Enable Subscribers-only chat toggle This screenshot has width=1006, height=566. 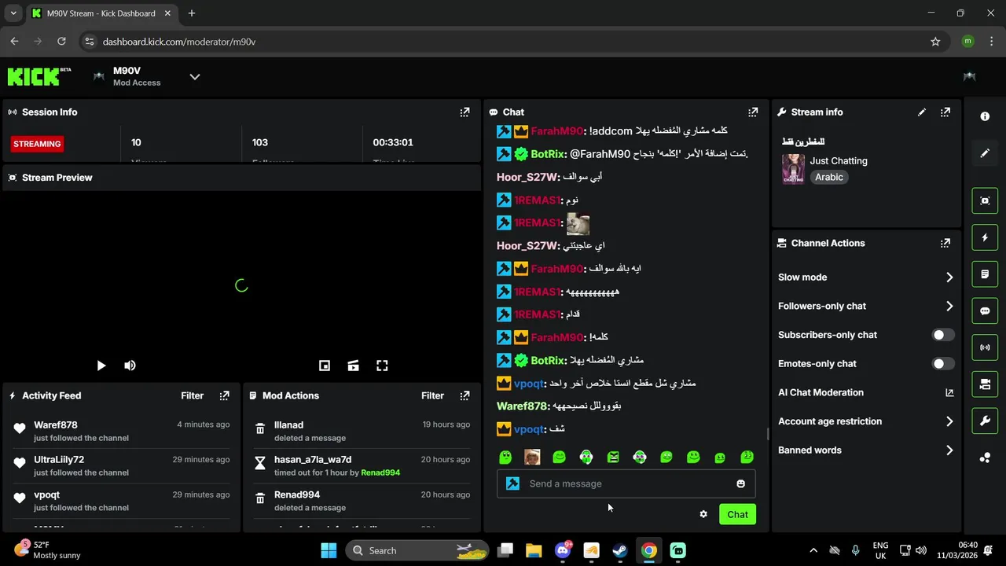(943, 335)
